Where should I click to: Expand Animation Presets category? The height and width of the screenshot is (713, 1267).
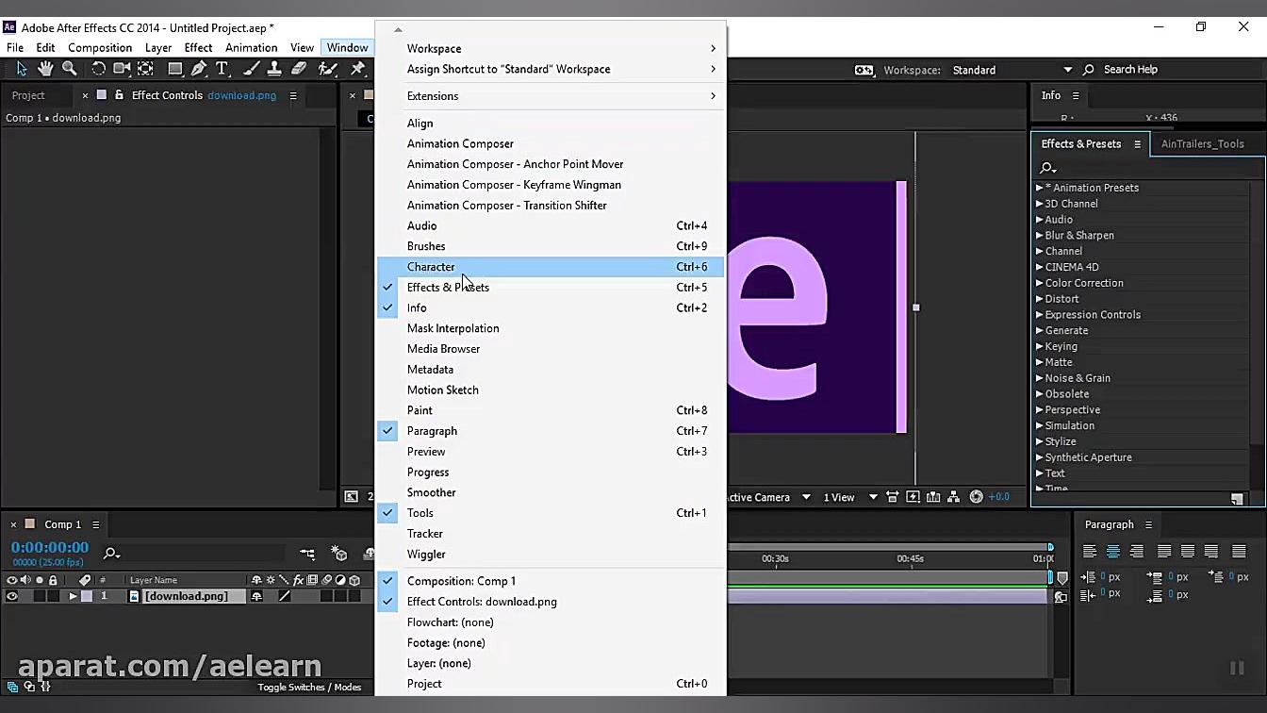point(1039,188)
